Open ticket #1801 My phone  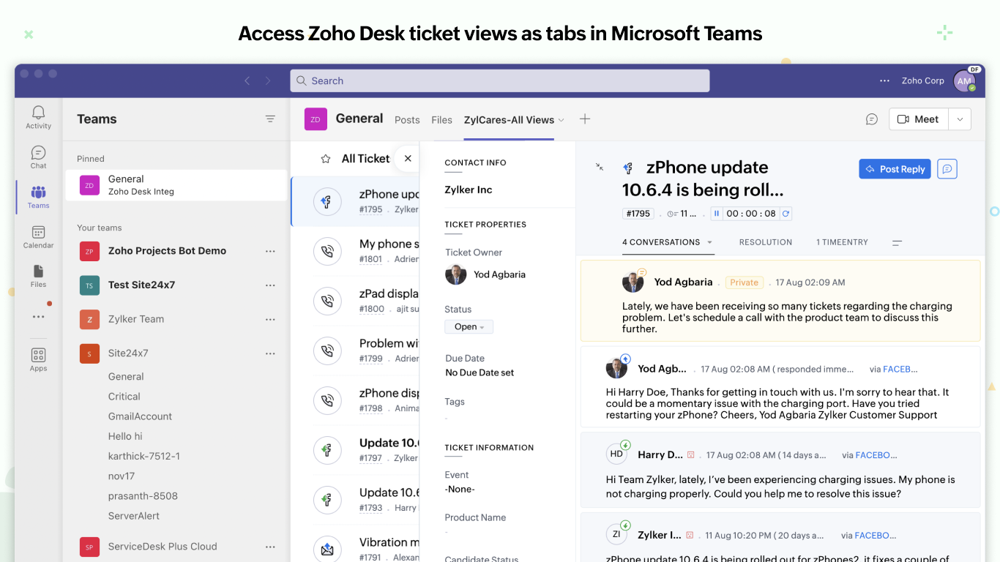point(355,251)
